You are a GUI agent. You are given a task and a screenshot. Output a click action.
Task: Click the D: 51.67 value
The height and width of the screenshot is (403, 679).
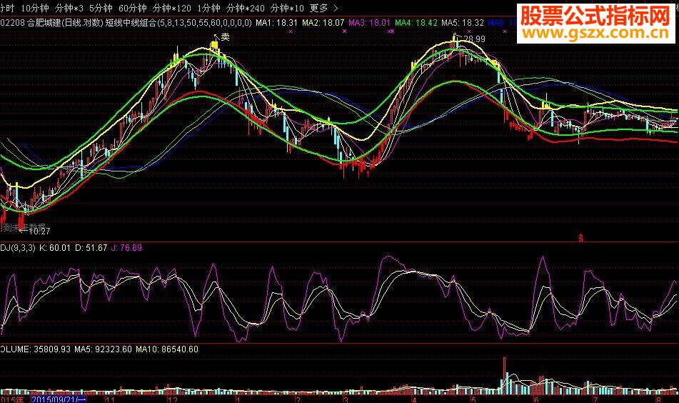(91, 248)
